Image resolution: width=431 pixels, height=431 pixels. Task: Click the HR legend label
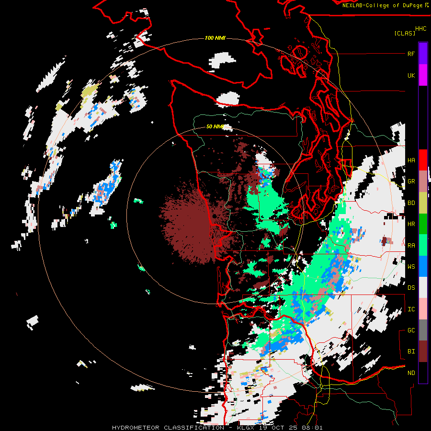(411, 224)
